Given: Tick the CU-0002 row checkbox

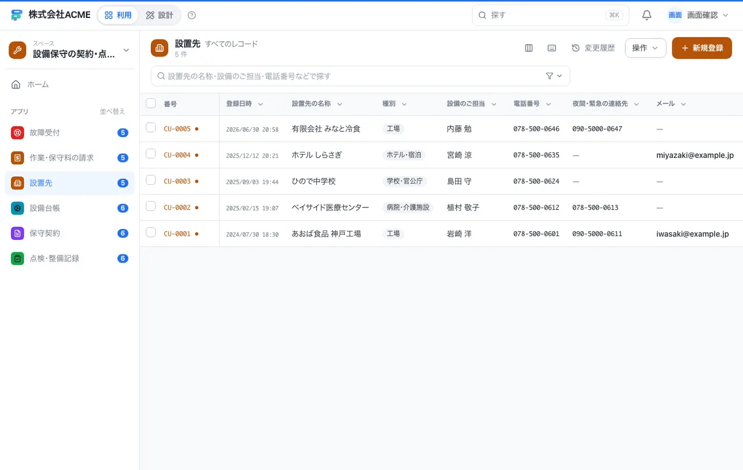Looking at the screenshot, I should [151, 206].
